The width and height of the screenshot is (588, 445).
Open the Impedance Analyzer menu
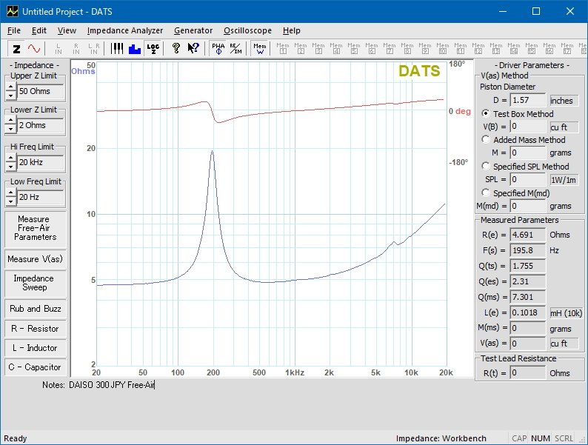[125, 31]
